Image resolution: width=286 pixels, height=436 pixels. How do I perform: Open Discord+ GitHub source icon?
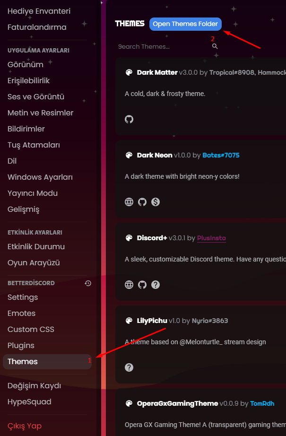[x=142, y=285]
